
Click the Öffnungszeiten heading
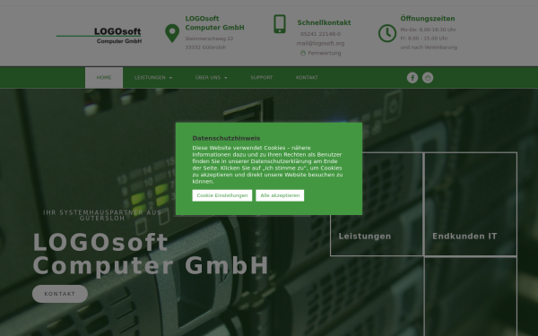(428, 19)
